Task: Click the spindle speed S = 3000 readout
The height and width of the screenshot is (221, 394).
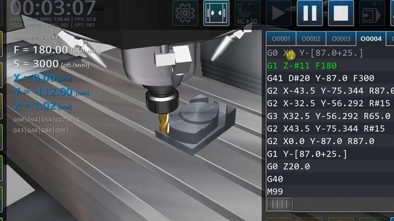Action: [x=51, y=64]
